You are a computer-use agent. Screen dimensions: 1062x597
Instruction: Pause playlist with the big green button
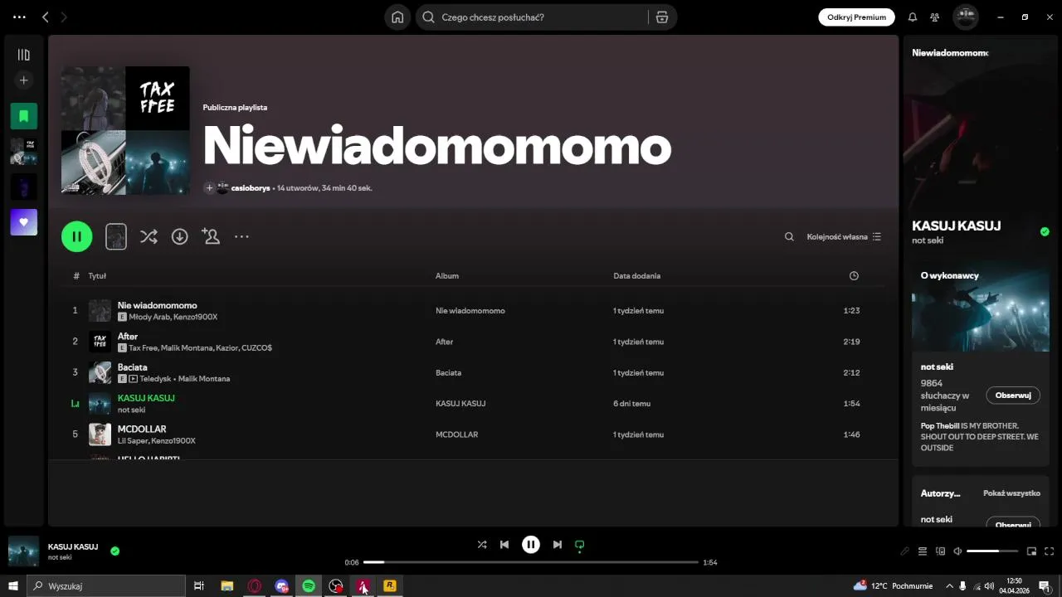click(x=76, y=236)
